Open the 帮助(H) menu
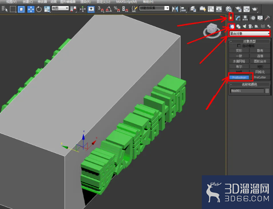This screenshot has height=209, width=273. (148, 2)
